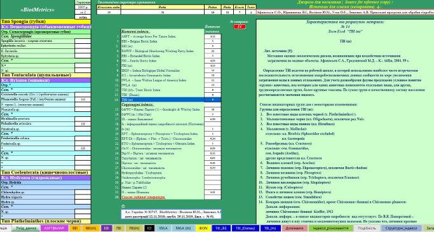Viewport: 434px width, 232px height.
Task: Select Hydra oligactis species row
Action: pos(37,197)
